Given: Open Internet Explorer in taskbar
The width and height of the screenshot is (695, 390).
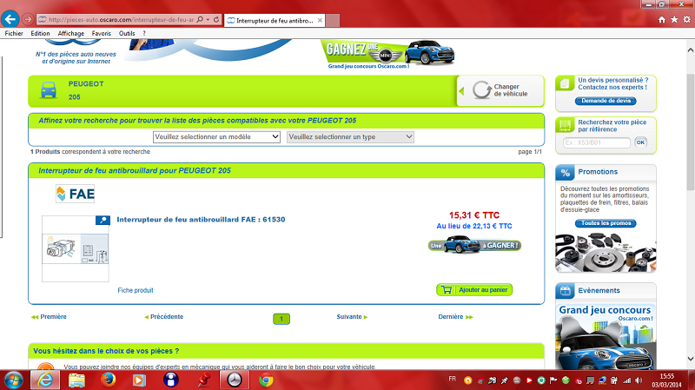Looking at the screenshot, I should tap(45, 380).
